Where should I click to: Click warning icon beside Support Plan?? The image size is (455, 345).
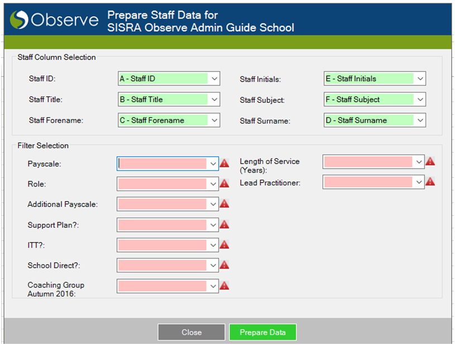click(x=224, y=224)
